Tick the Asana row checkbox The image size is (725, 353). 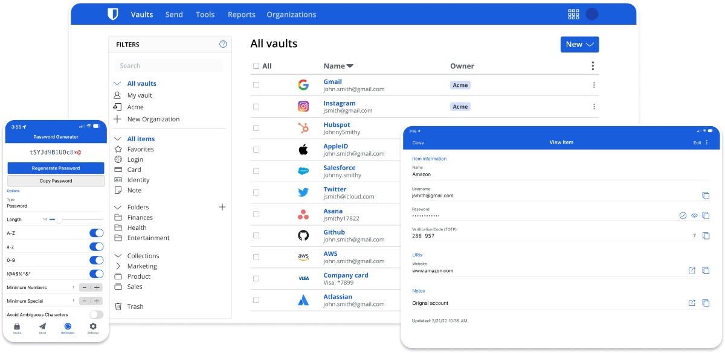click(256, 214)
